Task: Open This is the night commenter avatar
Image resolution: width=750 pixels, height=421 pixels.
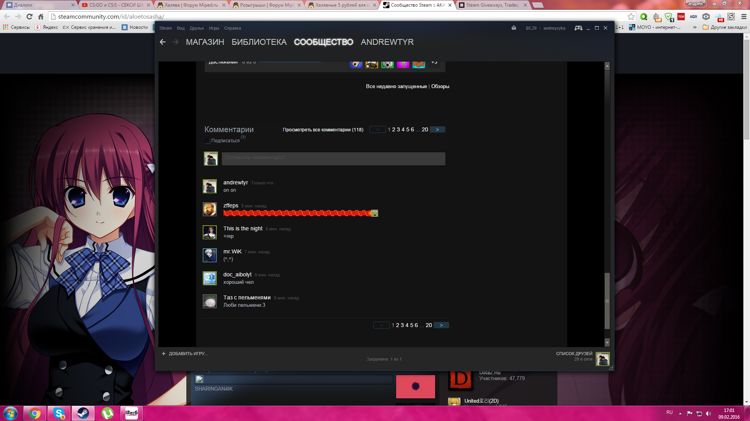Action: click(x=210, y=232)
